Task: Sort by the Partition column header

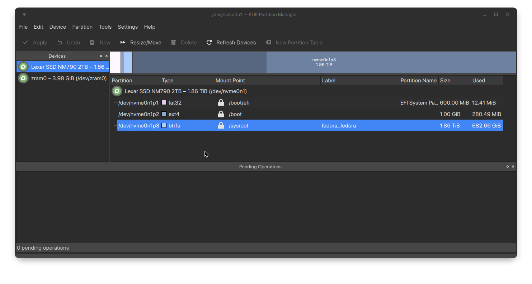Action: click(x=135, y=81)
